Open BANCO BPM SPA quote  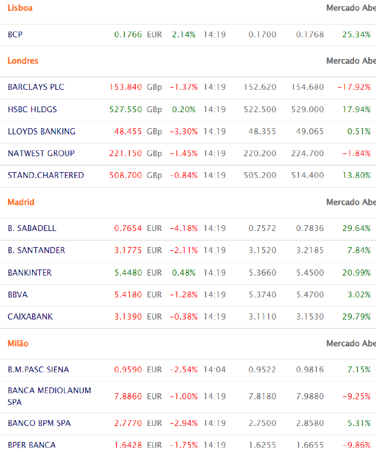(39, 423)
